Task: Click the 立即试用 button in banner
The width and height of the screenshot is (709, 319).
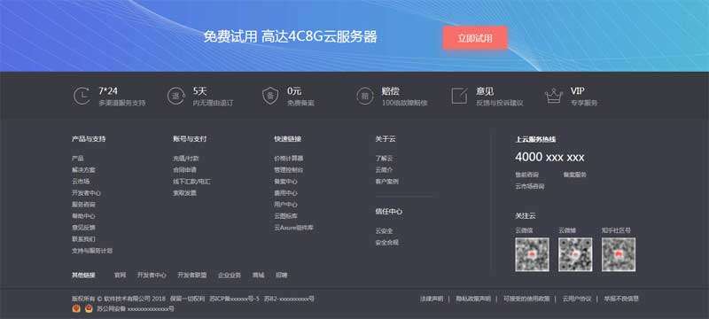Action: [475, 38]
